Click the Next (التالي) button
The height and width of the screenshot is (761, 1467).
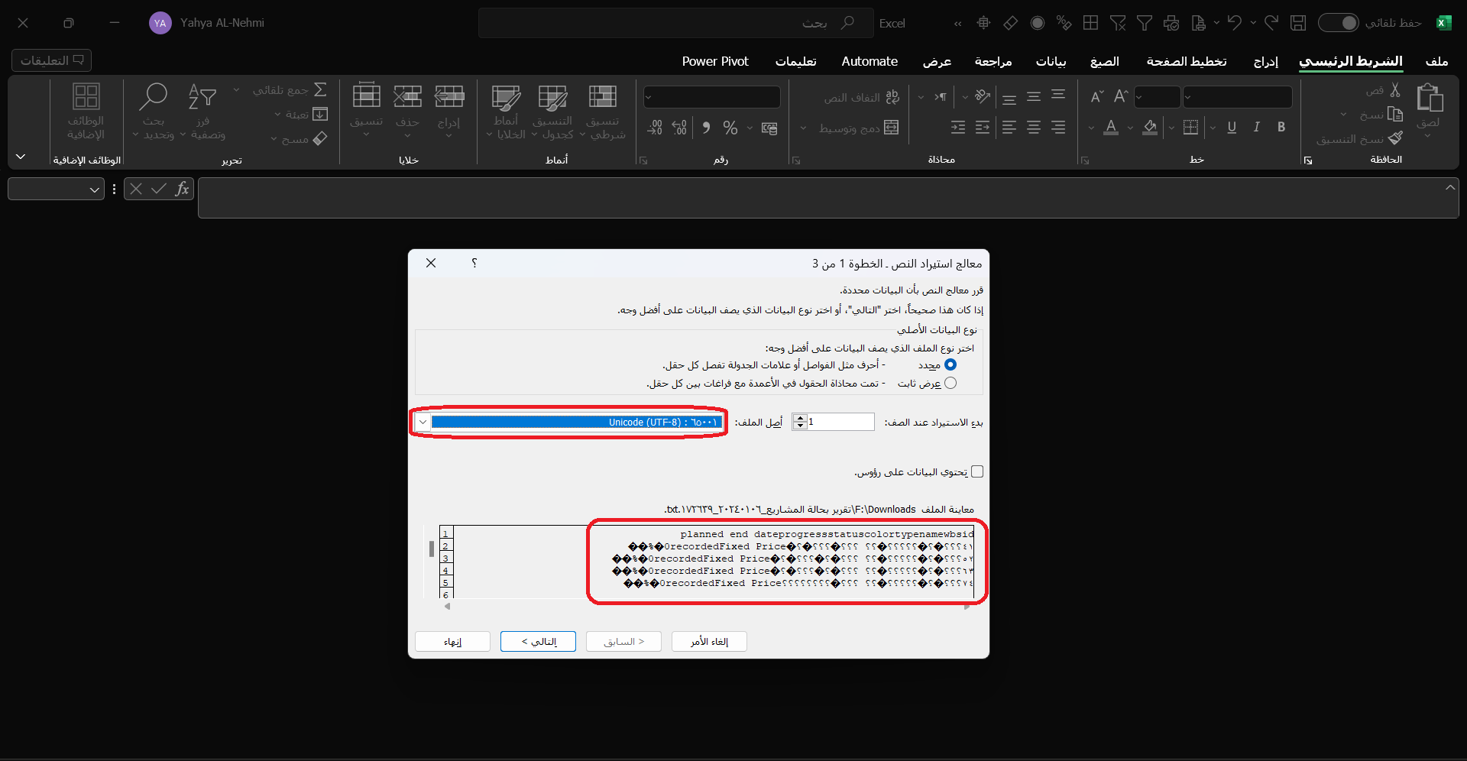click(x=538, y=642)
